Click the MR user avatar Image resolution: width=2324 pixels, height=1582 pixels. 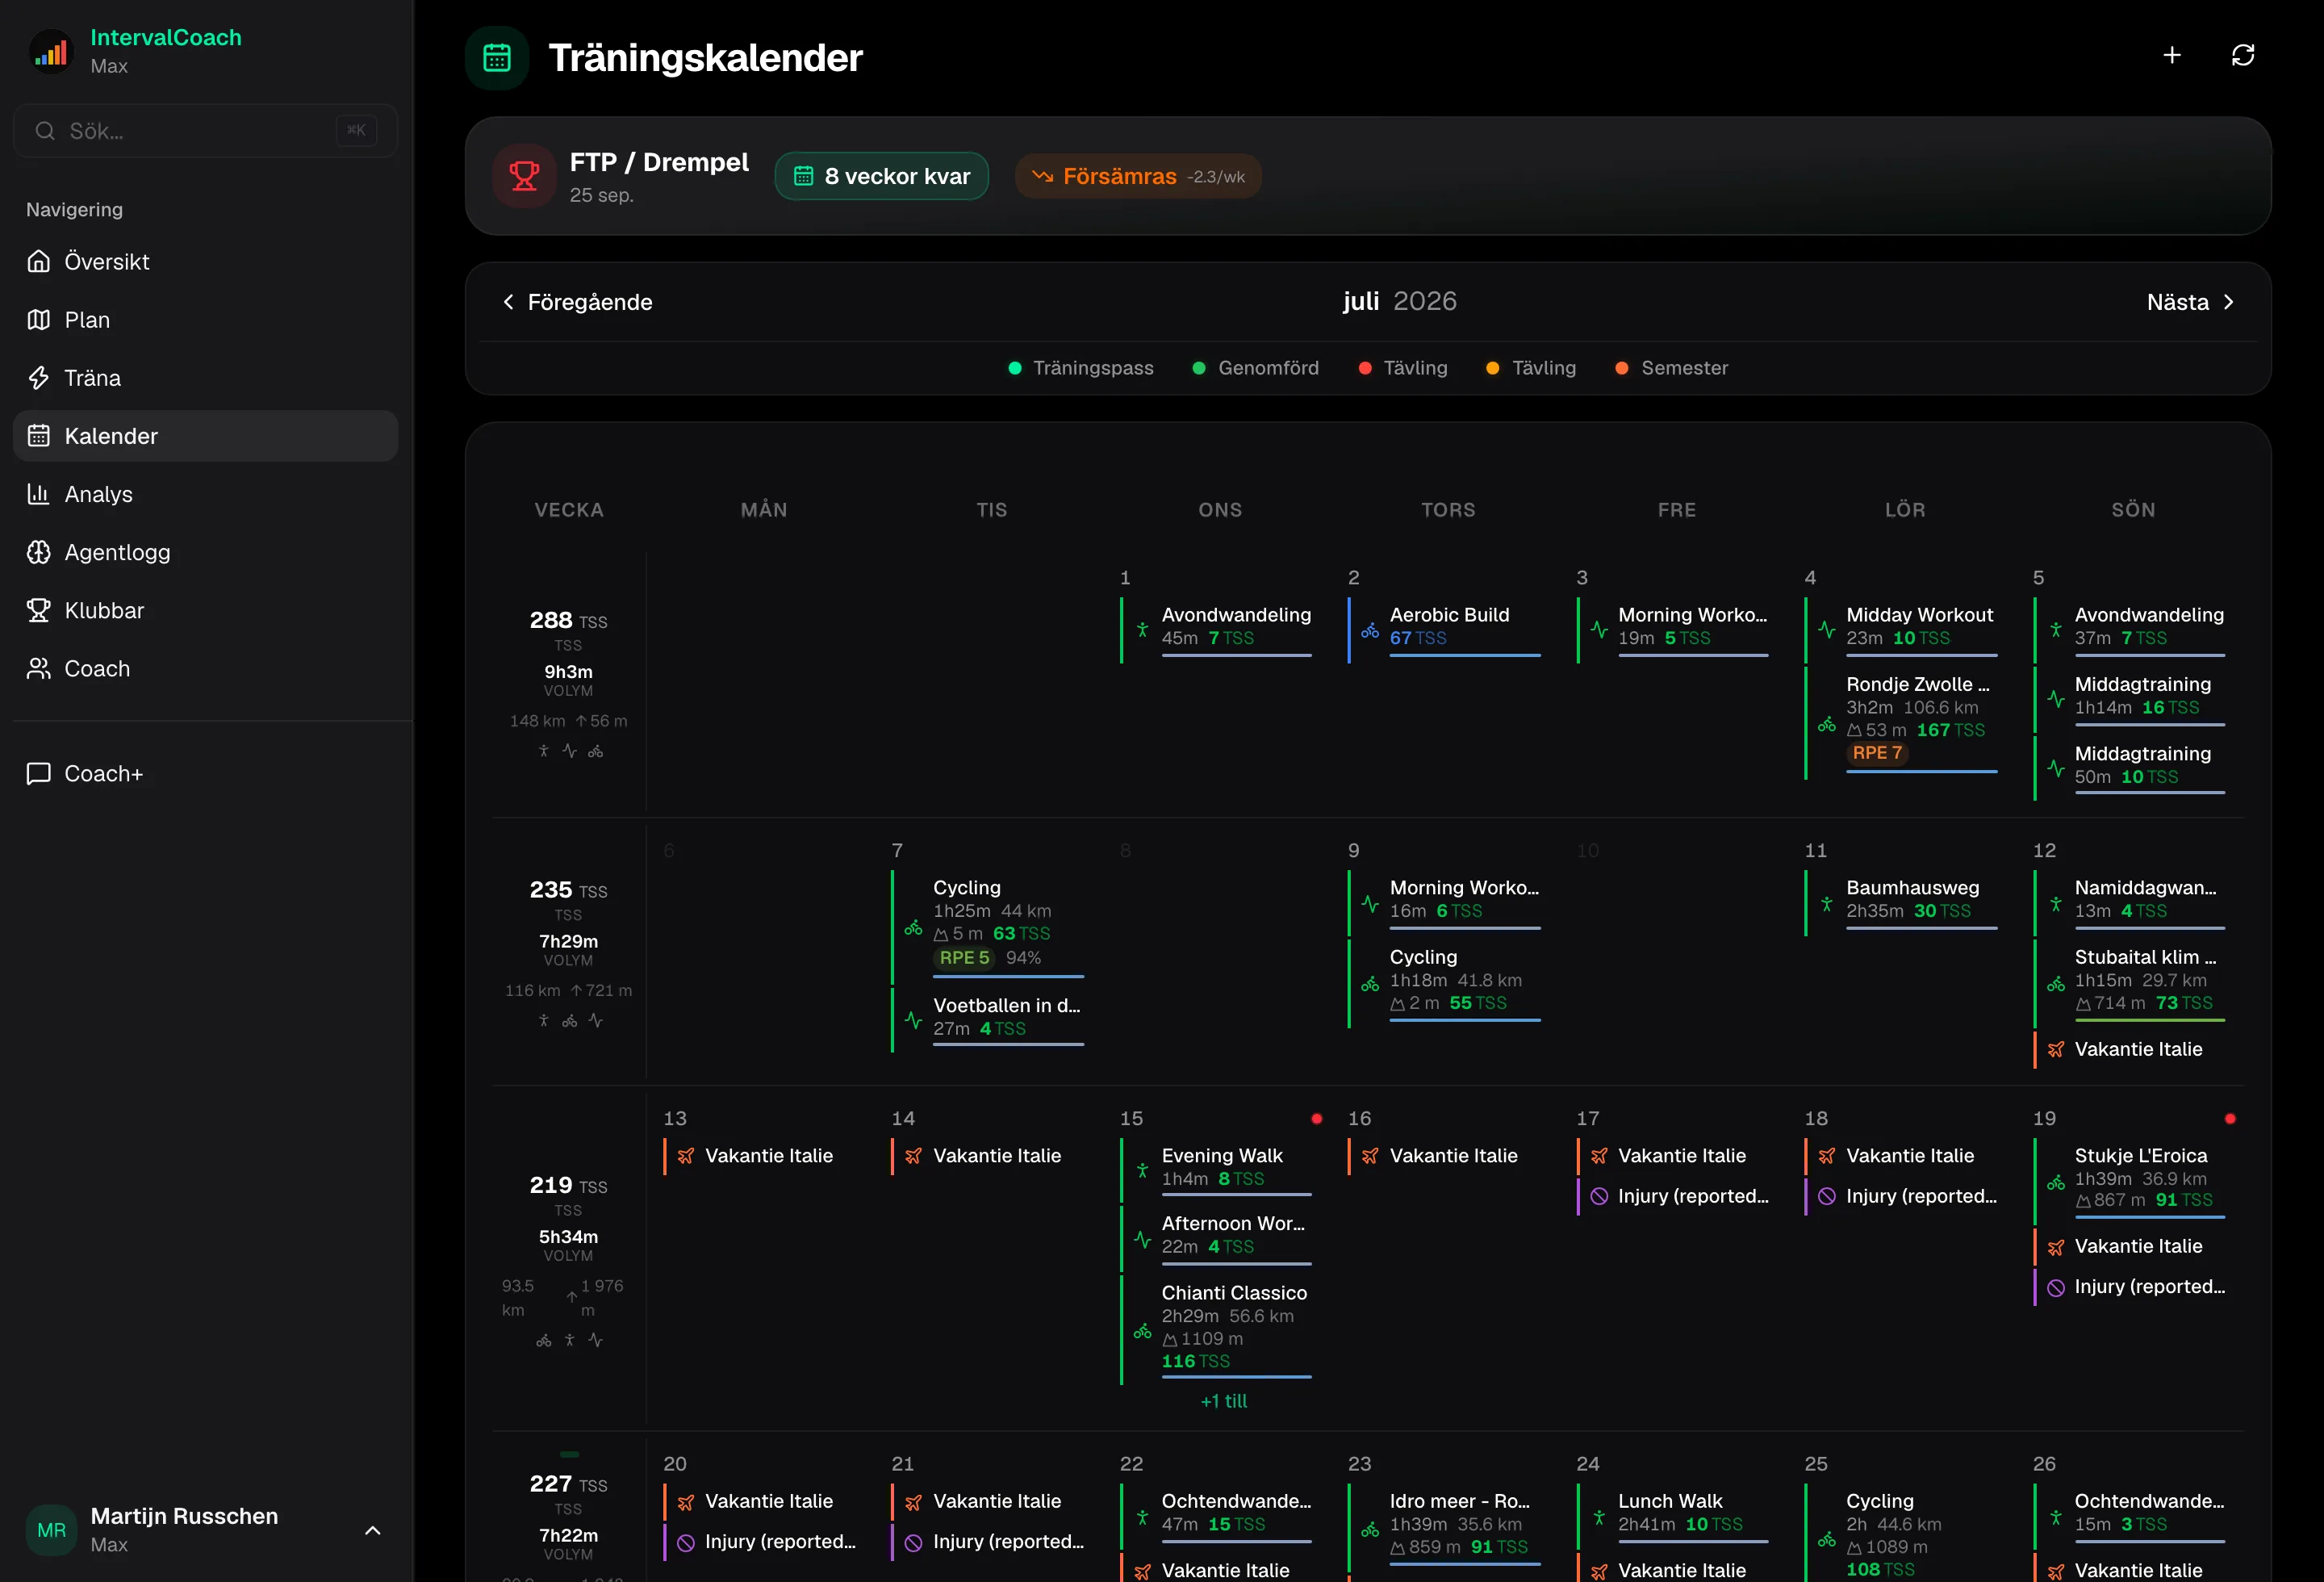tap(51, 1530)
